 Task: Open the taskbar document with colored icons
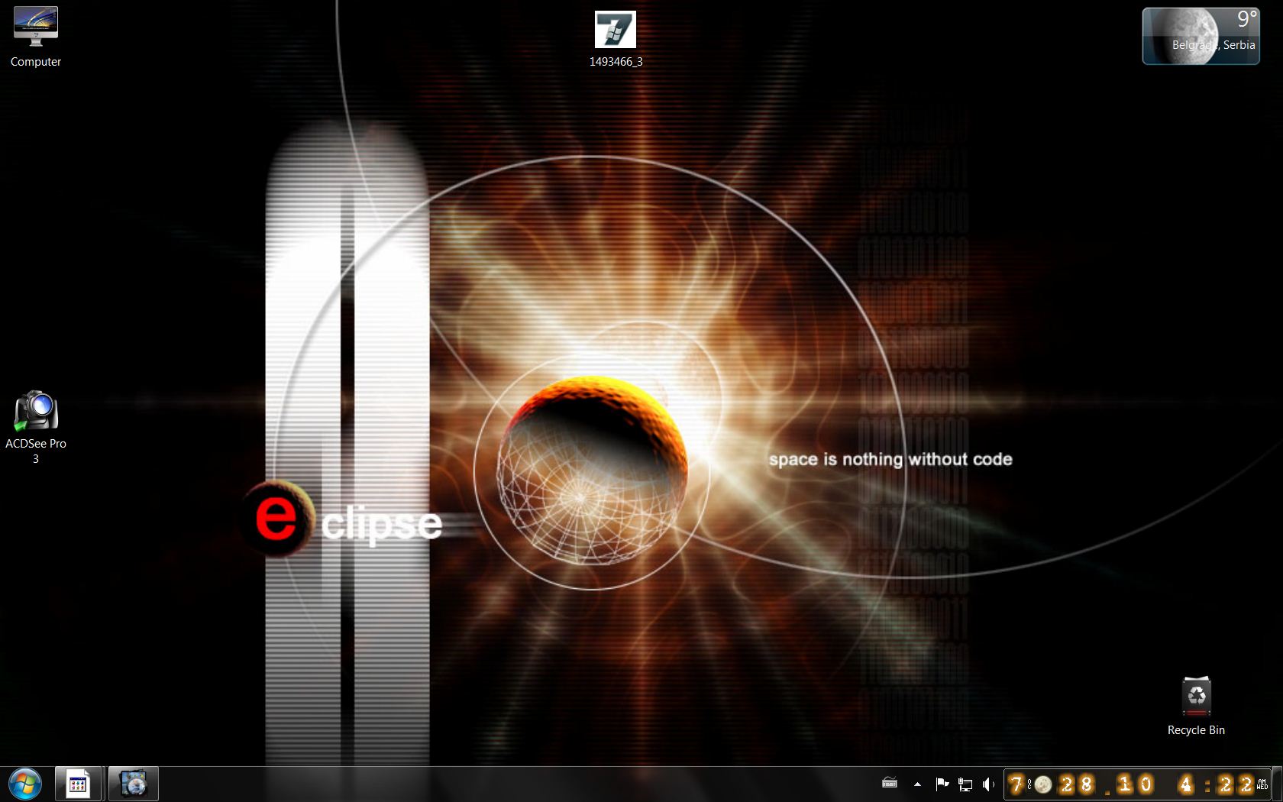coord(78,784)
